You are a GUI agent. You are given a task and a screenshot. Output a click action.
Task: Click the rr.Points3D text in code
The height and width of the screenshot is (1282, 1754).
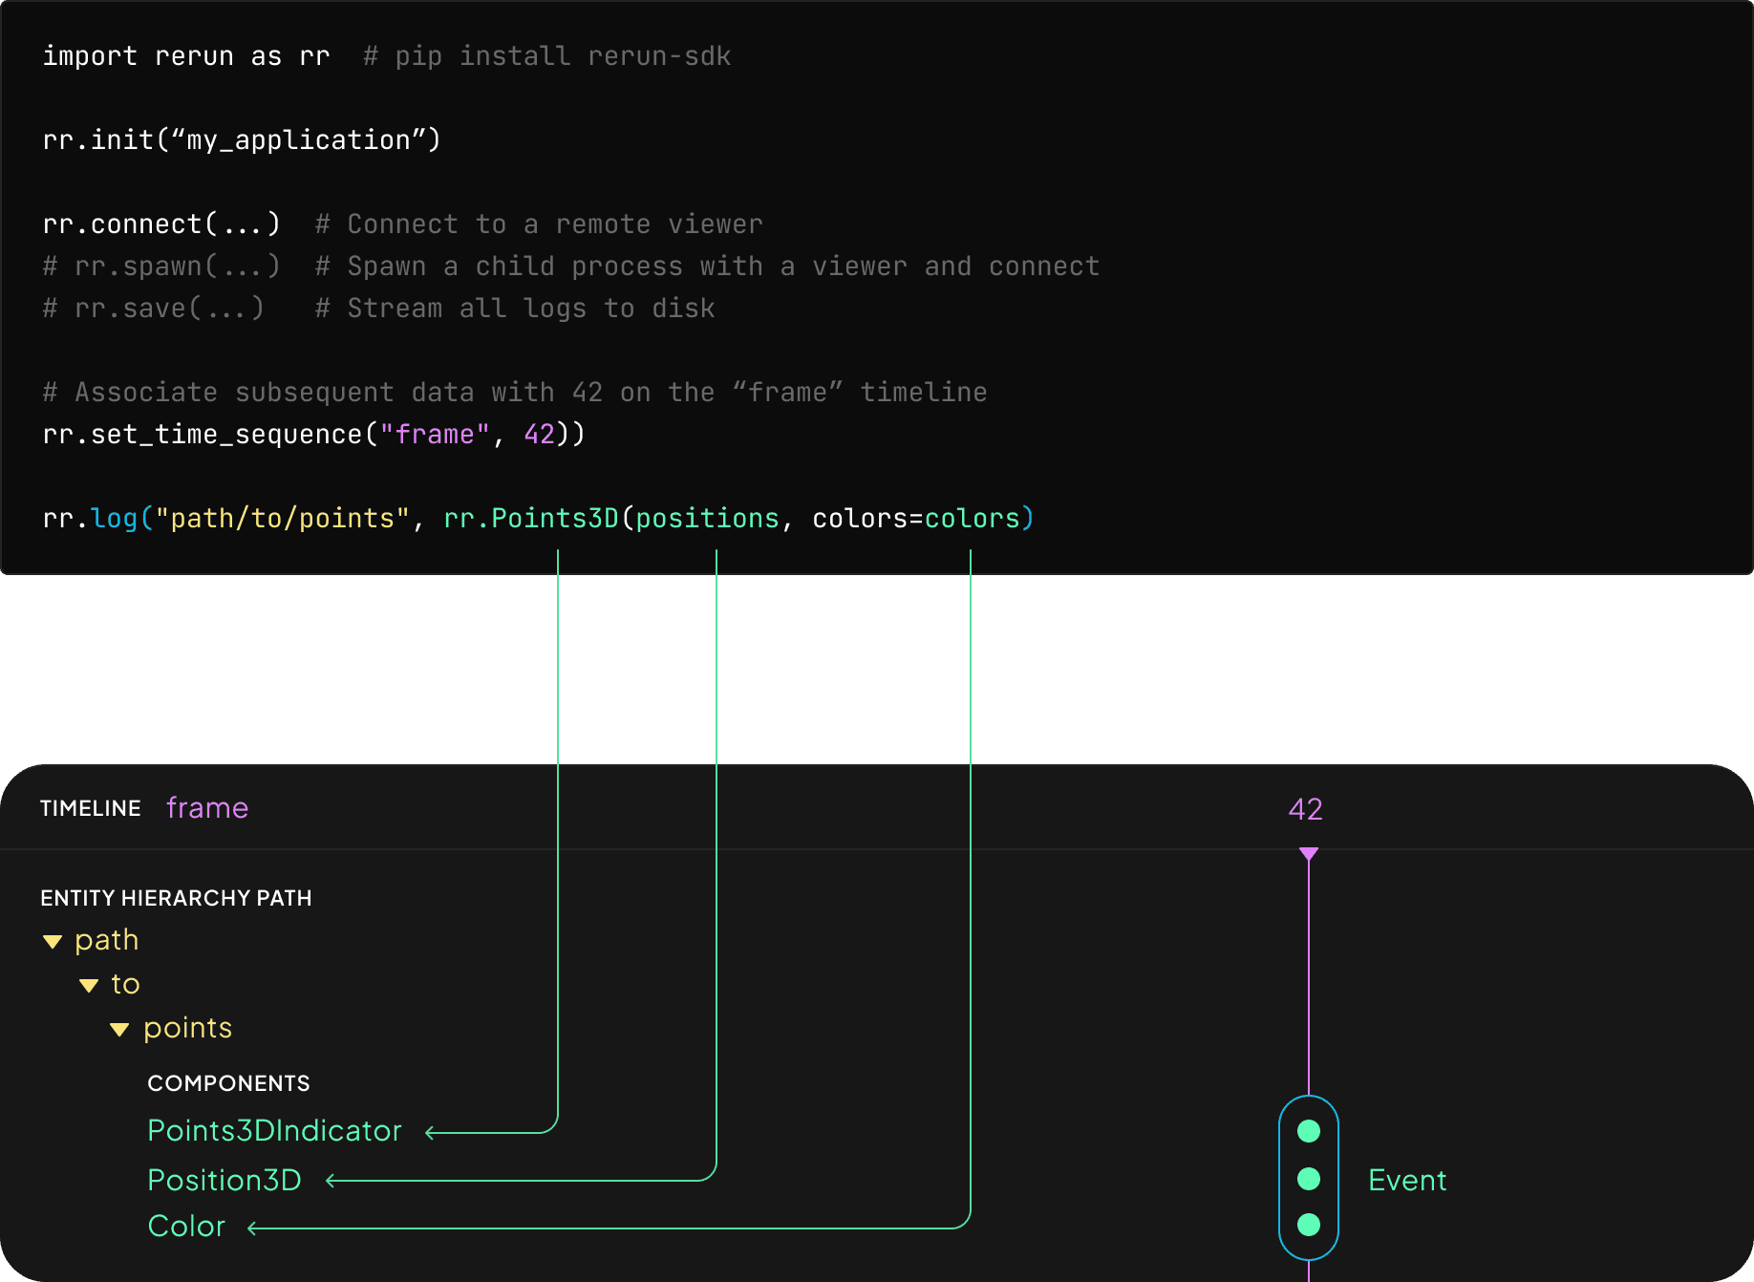[x=531, y=519]
